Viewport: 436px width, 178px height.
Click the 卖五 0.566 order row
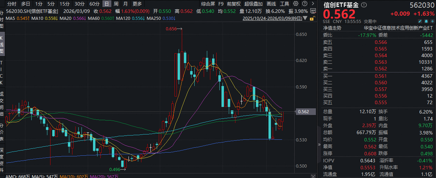[378, 42]
